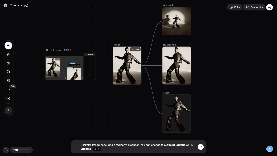Open the history icon in sidebar
Viewport: 277px width, 156px height.
[8, 72]
